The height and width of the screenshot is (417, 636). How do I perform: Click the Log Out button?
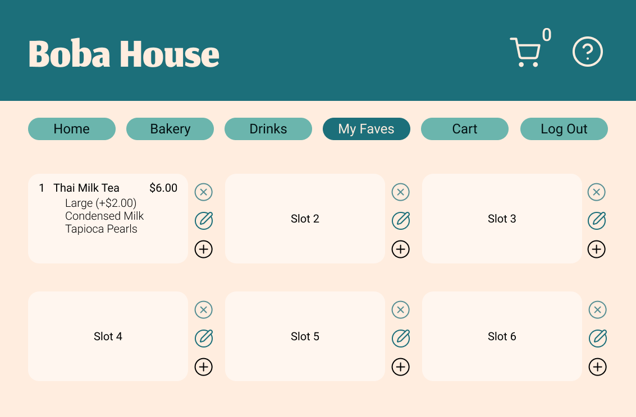564,129
